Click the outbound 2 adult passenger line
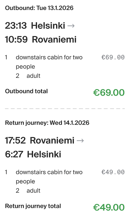 [x=28, y=76]
